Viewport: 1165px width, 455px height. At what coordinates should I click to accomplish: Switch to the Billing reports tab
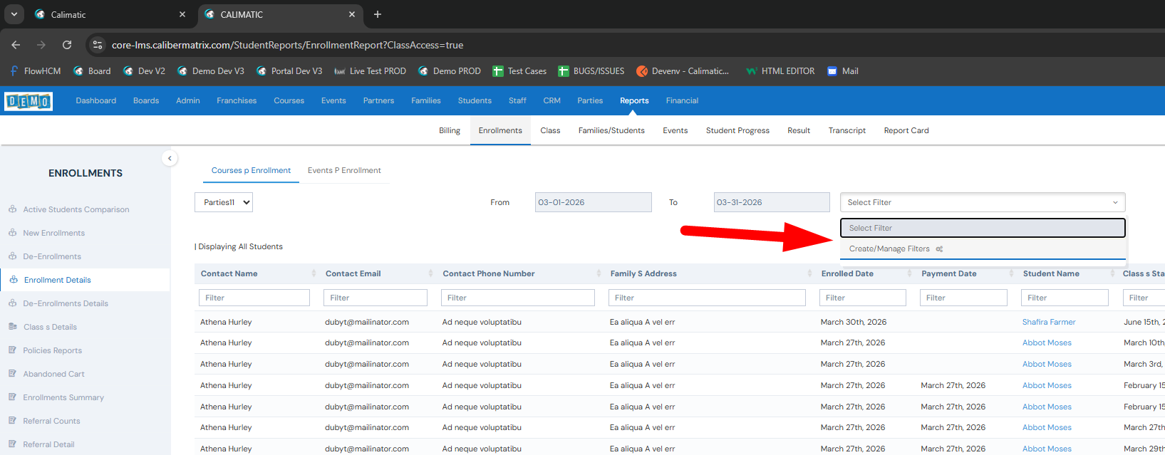click(450, 130)
